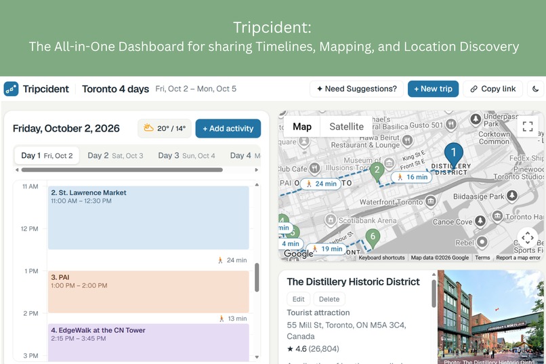Click the 13 min walking time in timeline
The image size is (546, 364).
coord(233,319)
